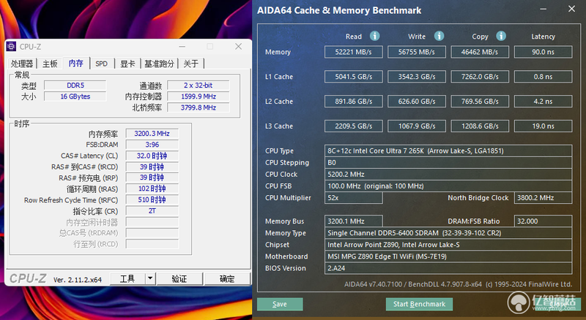Click the Memory Latency value 90.0 ns
This screenshot has height=320, width=586.
point(543,52)
